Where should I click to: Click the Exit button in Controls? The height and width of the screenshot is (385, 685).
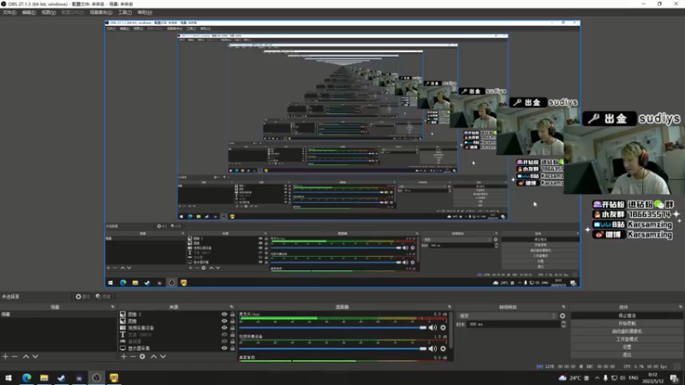pyautogui.click(x=627, y=355)
